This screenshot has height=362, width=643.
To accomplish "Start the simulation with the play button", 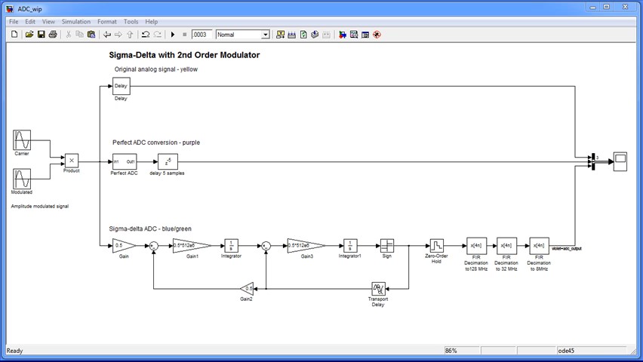I will pos(173,35).
